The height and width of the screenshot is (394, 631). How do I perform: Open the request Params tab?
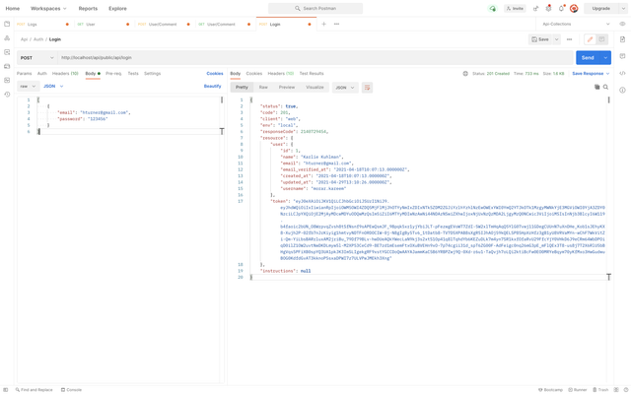pyautogui.click(x=24, y=74)
